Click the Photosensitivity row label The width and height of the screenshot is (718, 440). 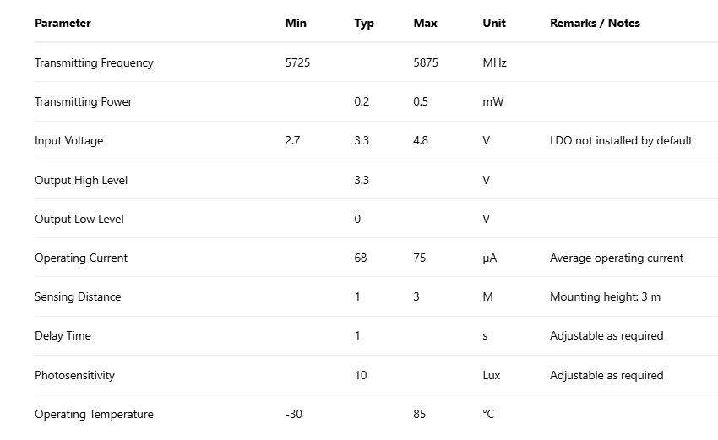click(x=74, y=375)
